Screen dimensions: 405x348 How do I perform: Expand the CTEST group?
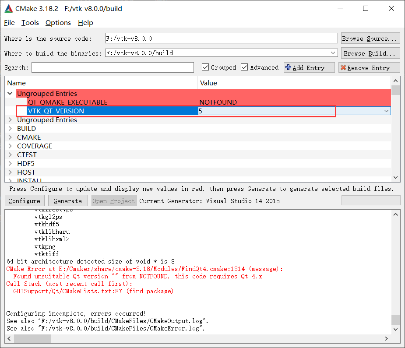tap(10, 155)
